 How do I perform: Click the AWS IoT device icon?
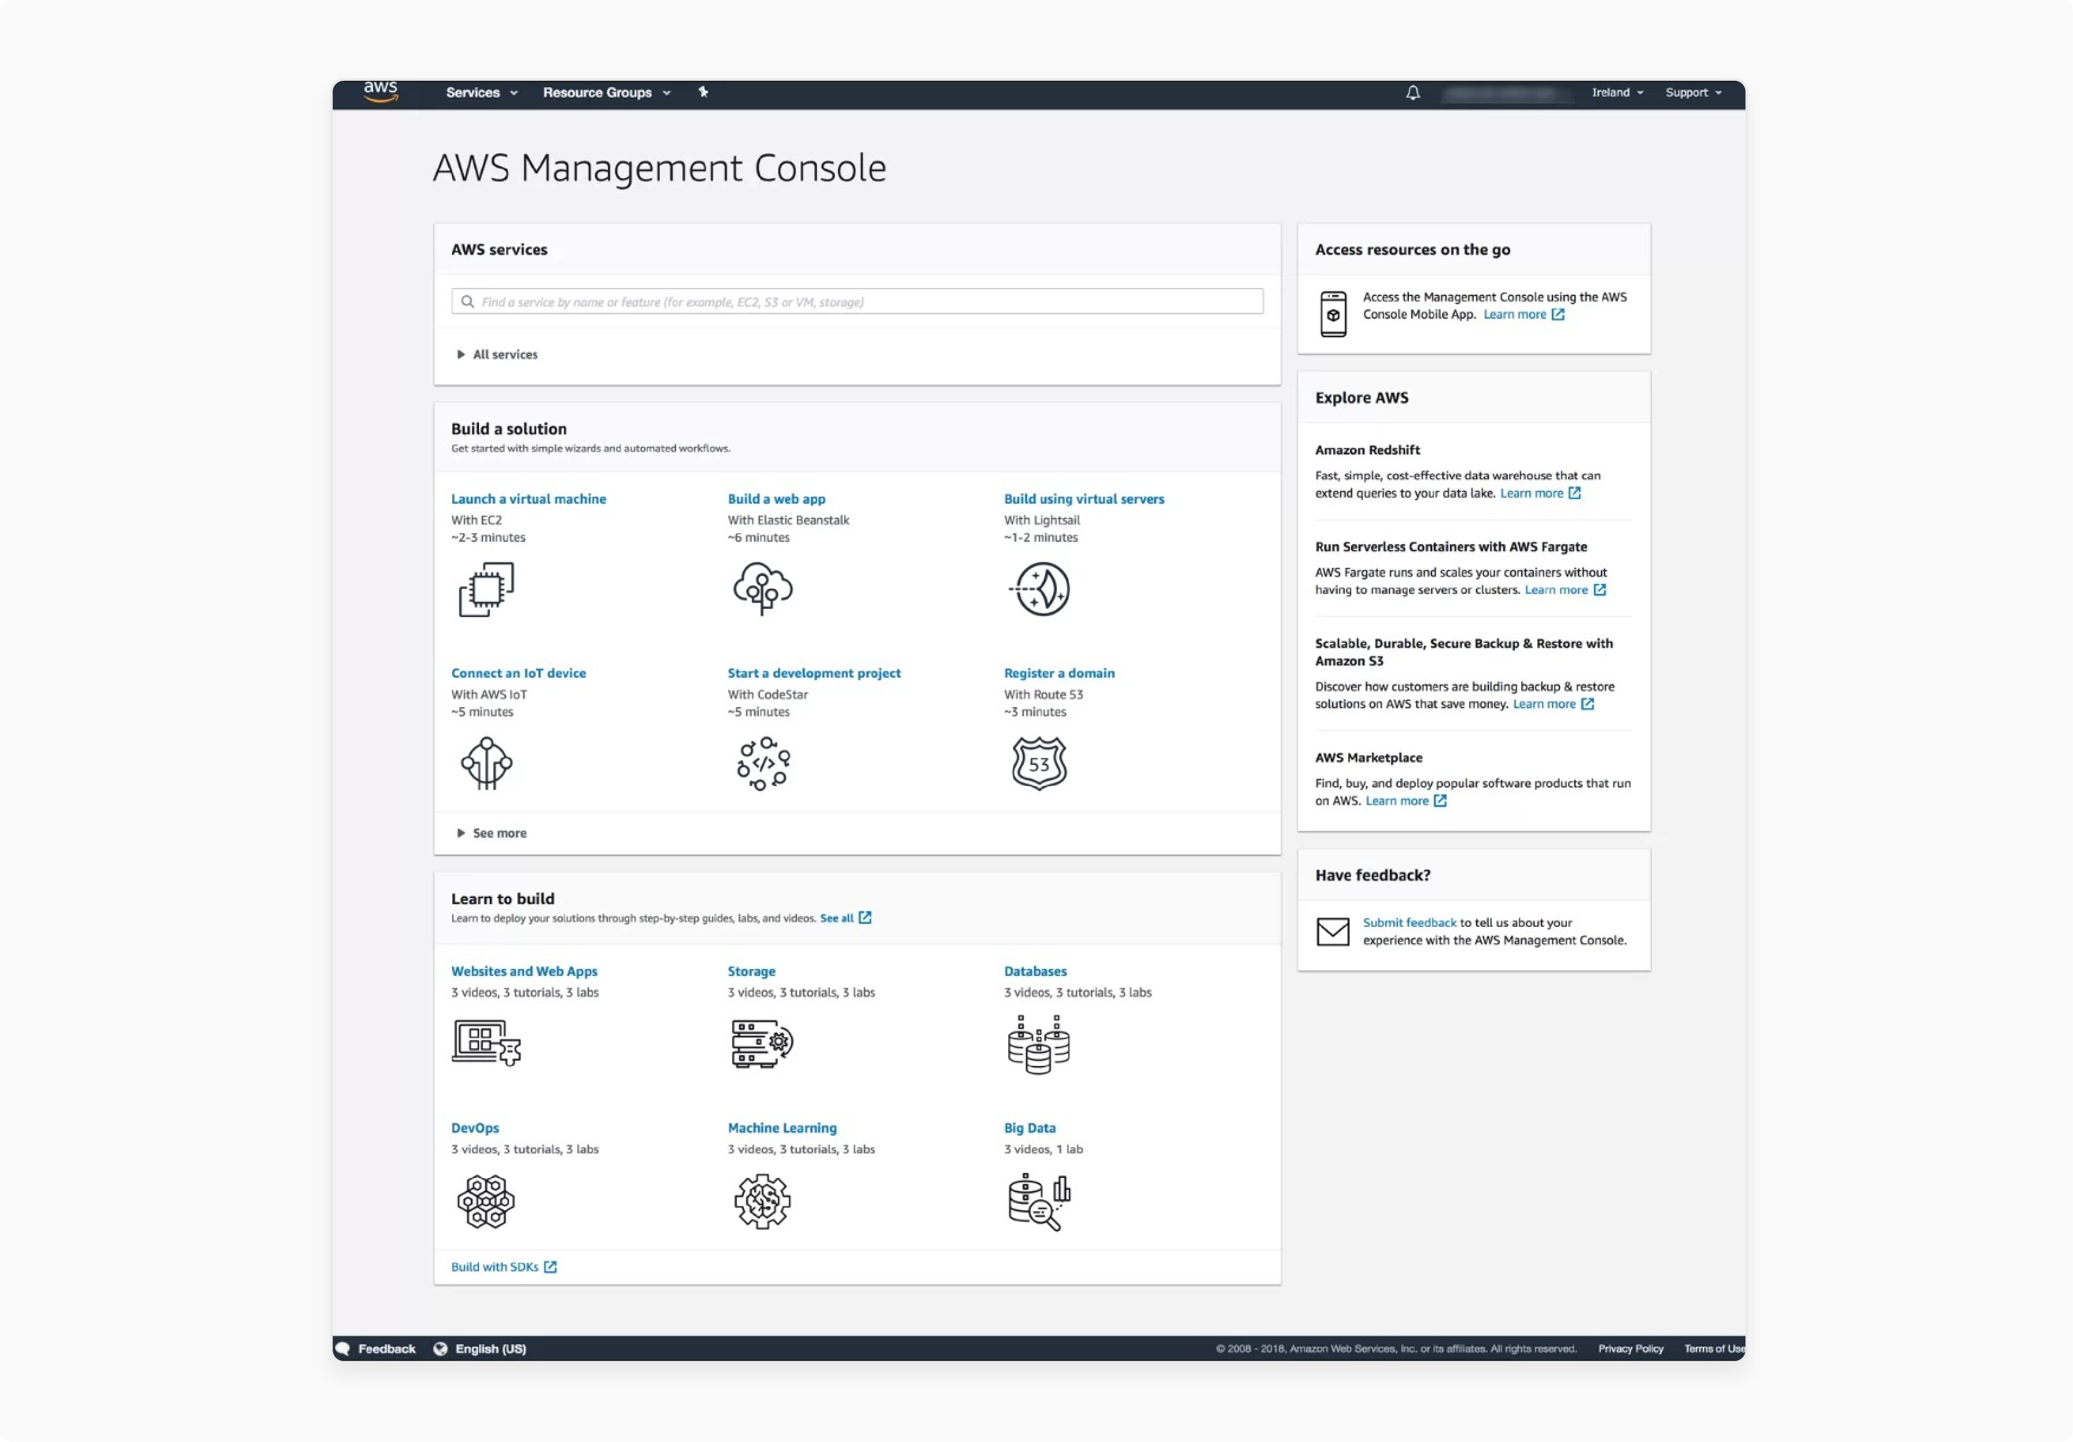[x=486, y=763]
